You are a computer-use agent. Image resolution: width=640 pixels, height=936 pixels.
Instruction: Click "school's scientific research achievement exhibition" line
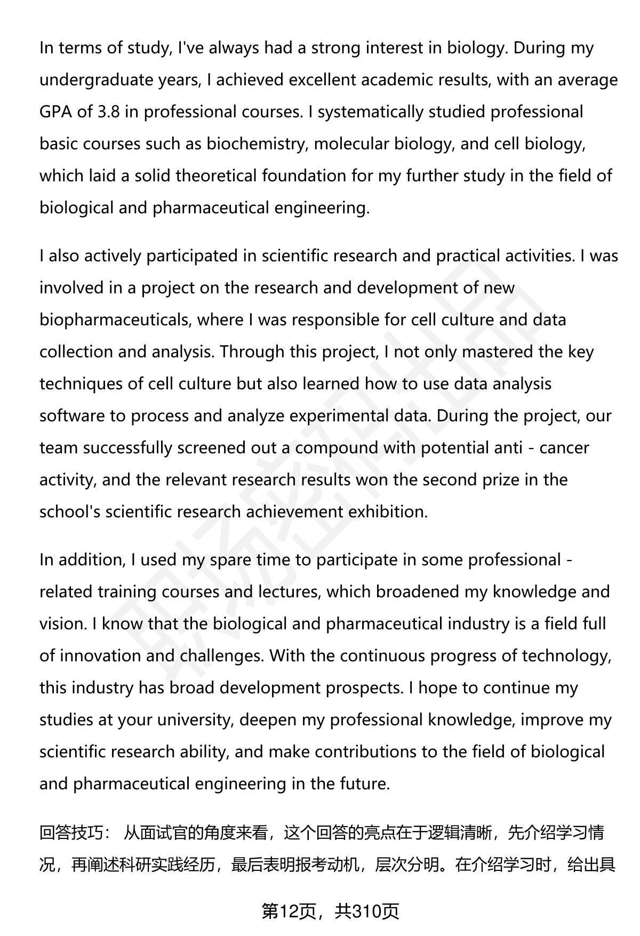[233, 512]
